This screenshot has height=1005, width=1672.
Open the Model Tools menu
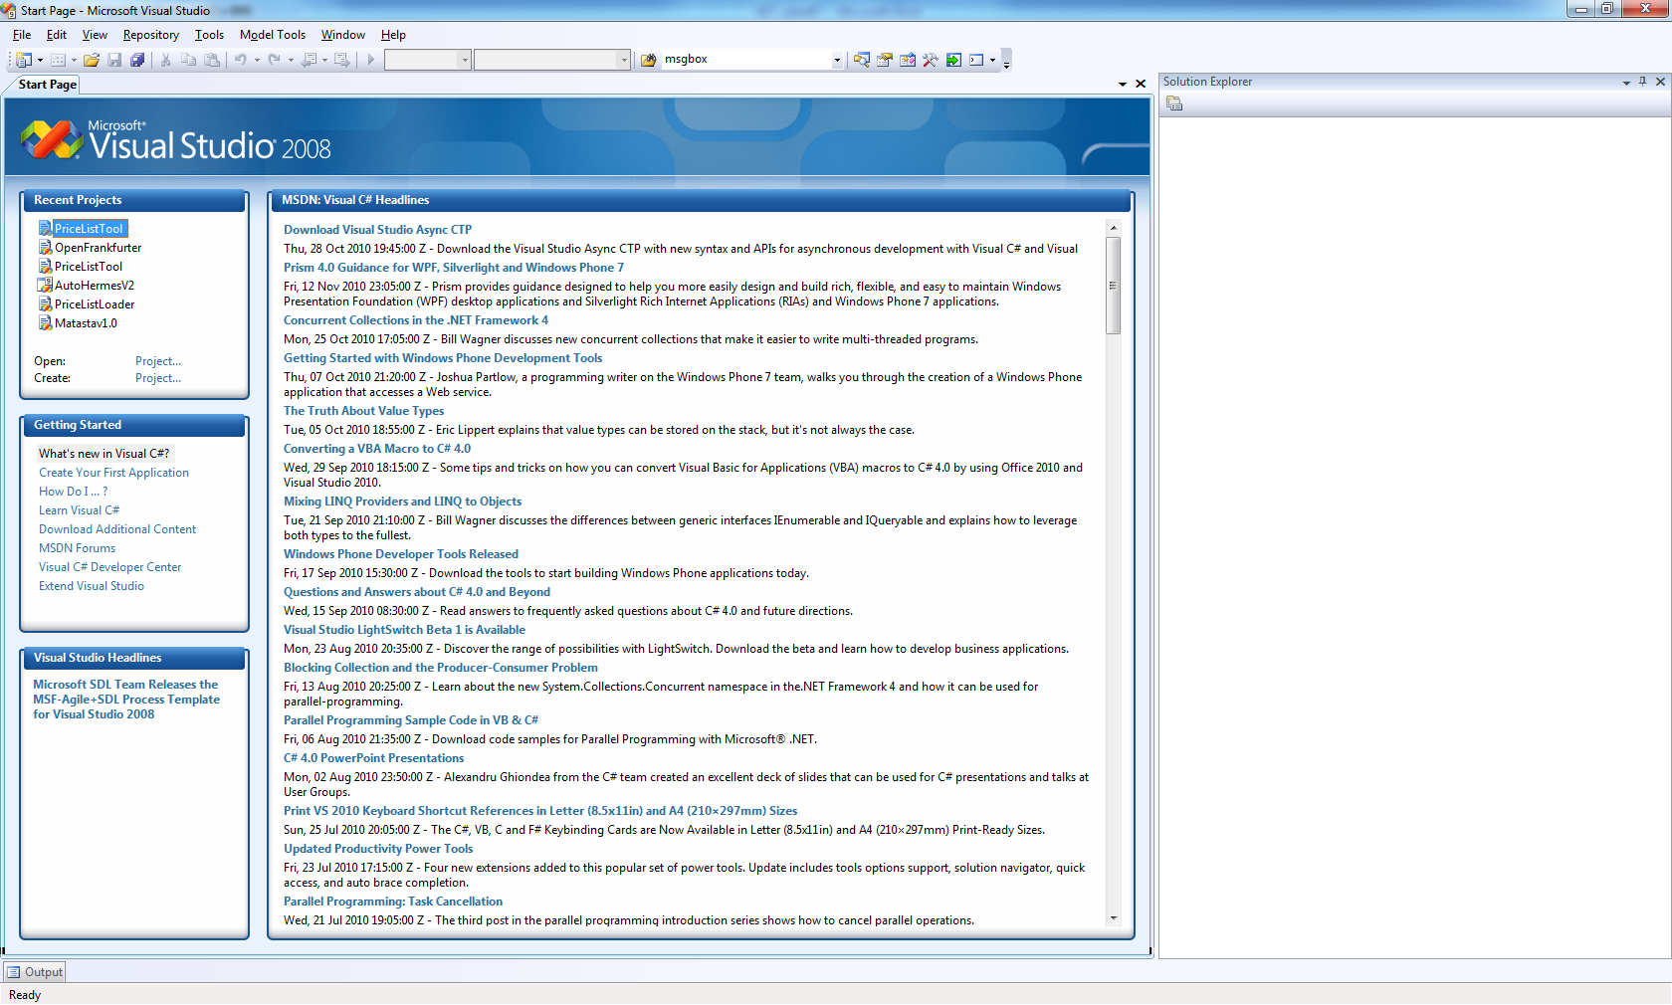pos(273,35)
